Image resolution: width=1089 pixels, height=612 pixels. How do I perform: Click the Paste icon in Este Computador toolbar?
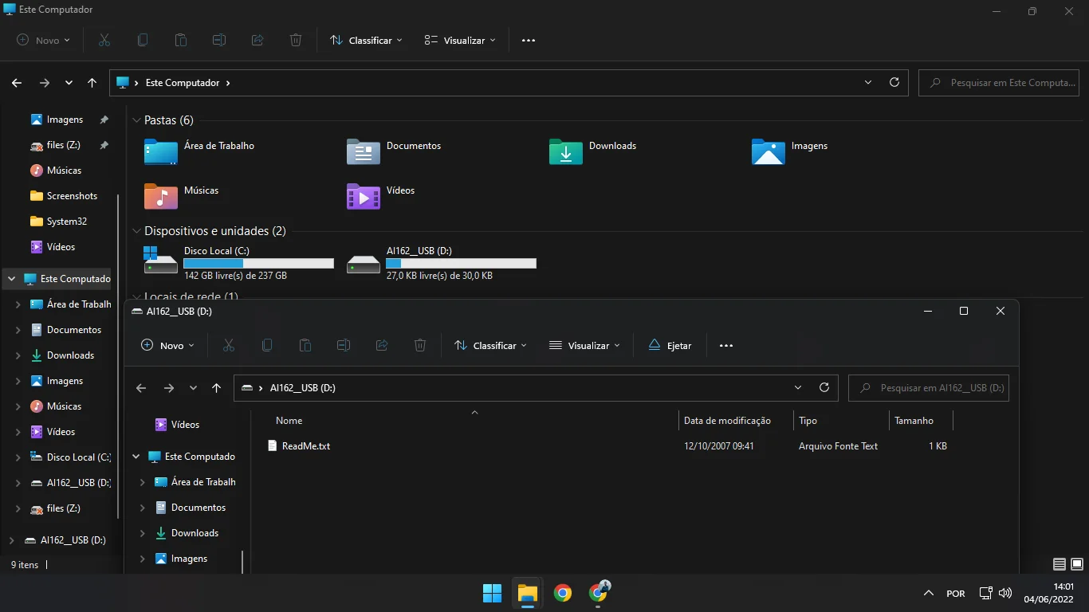(x=181, y=40)
